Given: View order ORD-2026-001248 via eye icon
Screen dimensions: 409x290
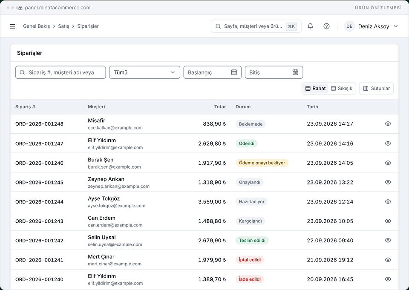Looking at the screenshot, I should (x=388, y=123).
